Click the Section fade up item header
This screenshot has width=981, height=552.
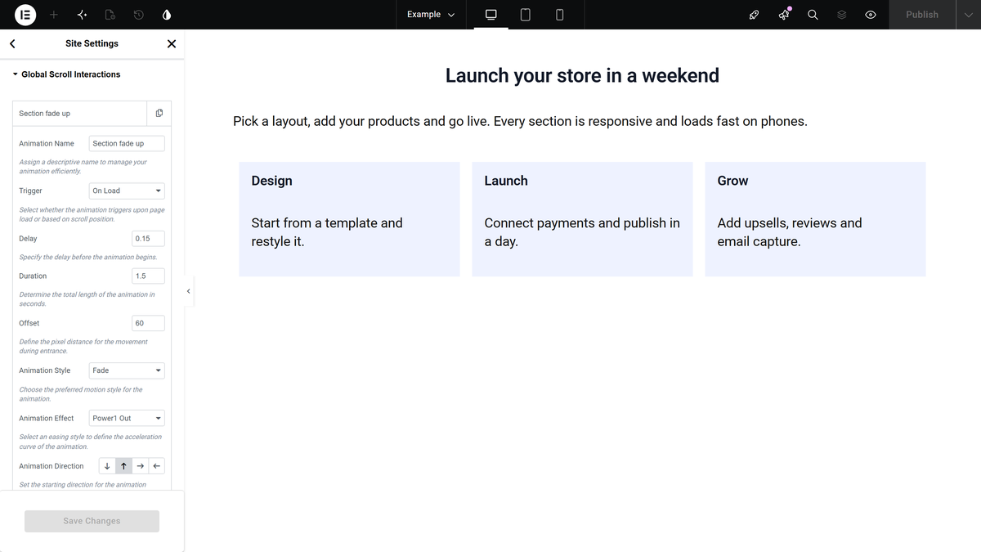80,113
